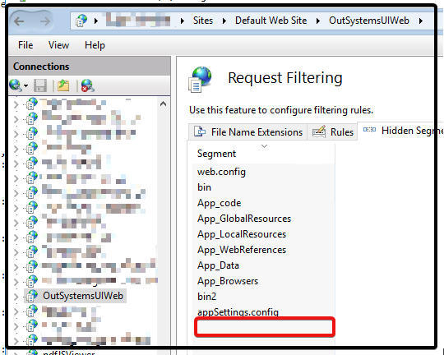Click the Create New Connection globe icon
444x355 pixels.
16,85
